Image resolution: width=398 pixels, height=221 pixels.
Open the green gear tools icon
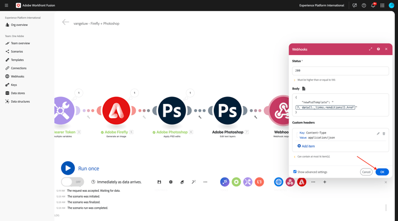click(236, 182)
